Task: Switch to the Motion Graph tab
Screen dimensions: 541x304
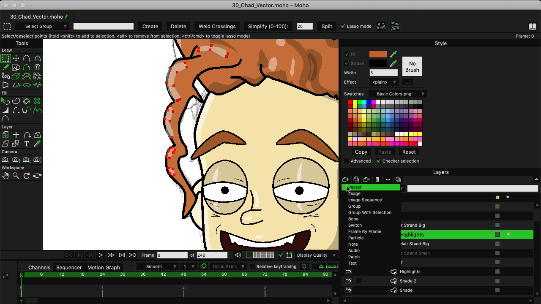Action: click(104, 267)
